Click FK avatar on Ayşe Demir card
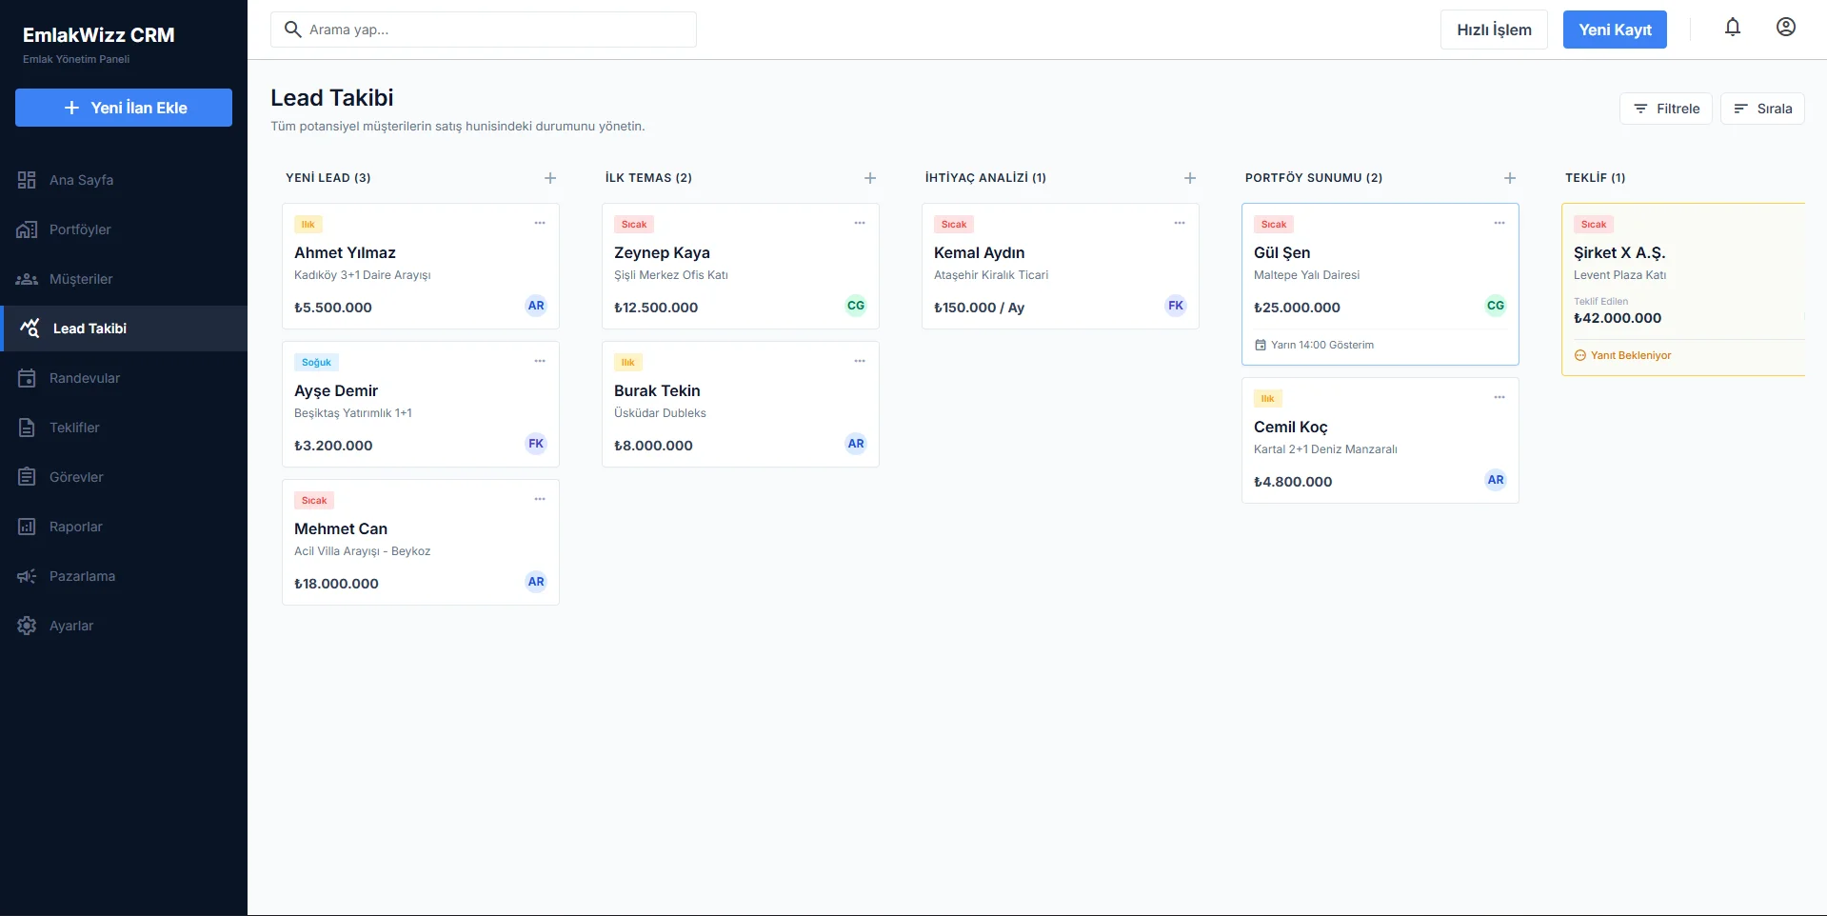 point(536,444)
